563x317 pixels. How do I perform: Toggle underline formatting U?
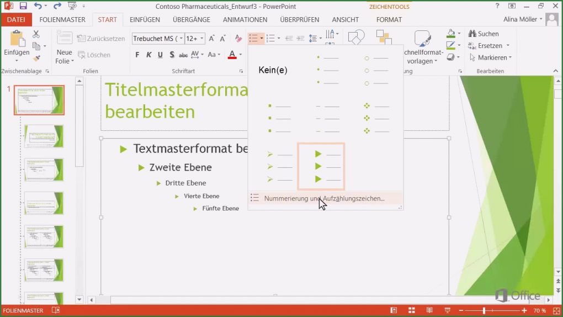(160, 55)
